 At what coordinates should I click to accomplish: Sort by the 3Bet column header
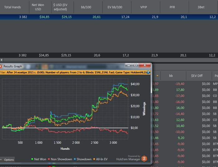[x=203, y=7]
